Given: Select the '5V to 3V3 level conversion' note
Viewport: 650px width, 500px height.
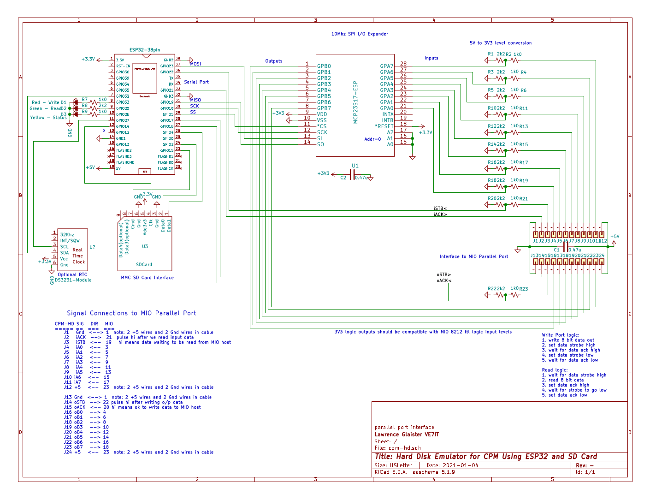Looking at the screenshot, I should point(501,43).
